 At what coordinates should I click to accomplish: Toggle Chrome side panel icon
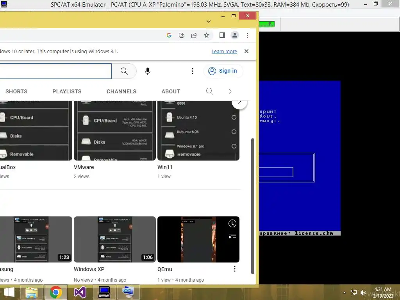pyautogui.click(x=222, y=35)
